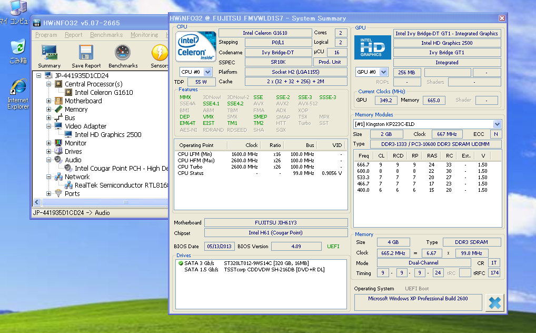Click the Prod. Unit button

click(330, 62)
